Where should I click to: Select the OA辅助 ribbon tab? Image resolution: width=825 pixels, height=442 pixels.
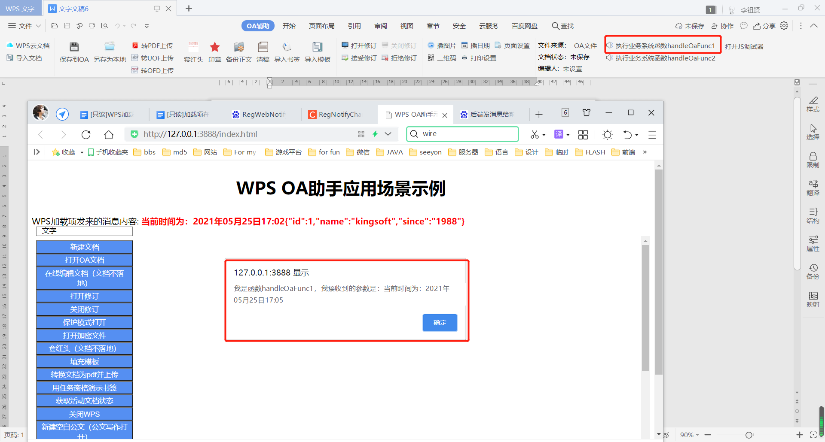(x=257, y=26)
